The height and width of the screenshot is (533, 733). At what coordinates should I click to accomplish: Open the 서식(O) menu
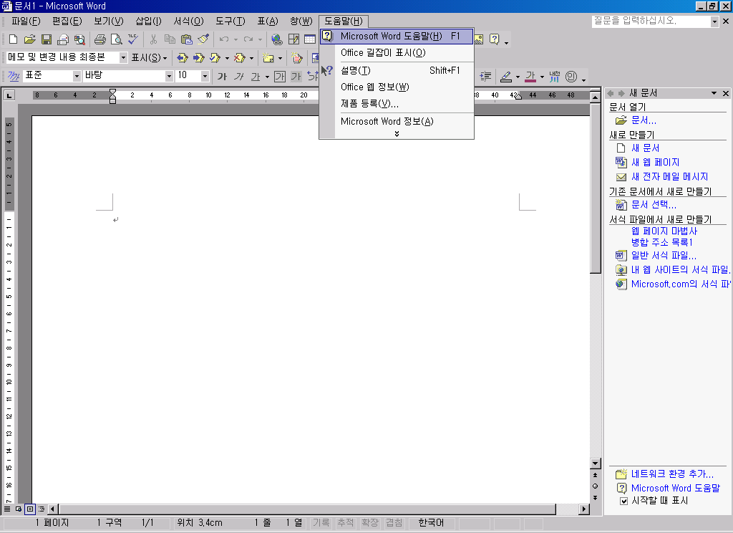189,21
